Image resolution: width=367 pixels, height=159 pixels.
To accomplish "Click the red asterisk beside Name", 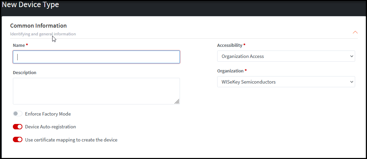I will (x=27, y=45).
